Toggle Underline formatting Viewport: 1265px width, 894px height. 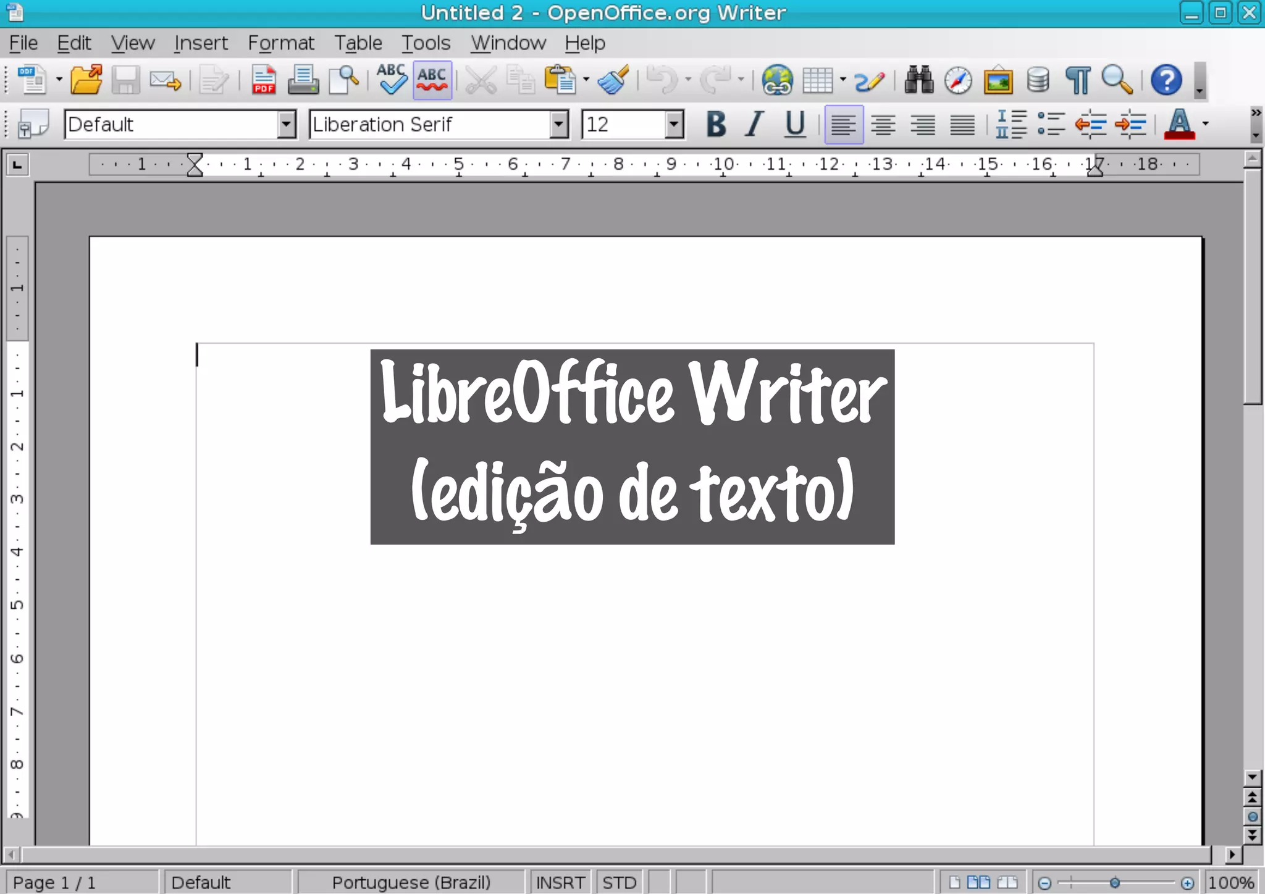coord(795,124)
